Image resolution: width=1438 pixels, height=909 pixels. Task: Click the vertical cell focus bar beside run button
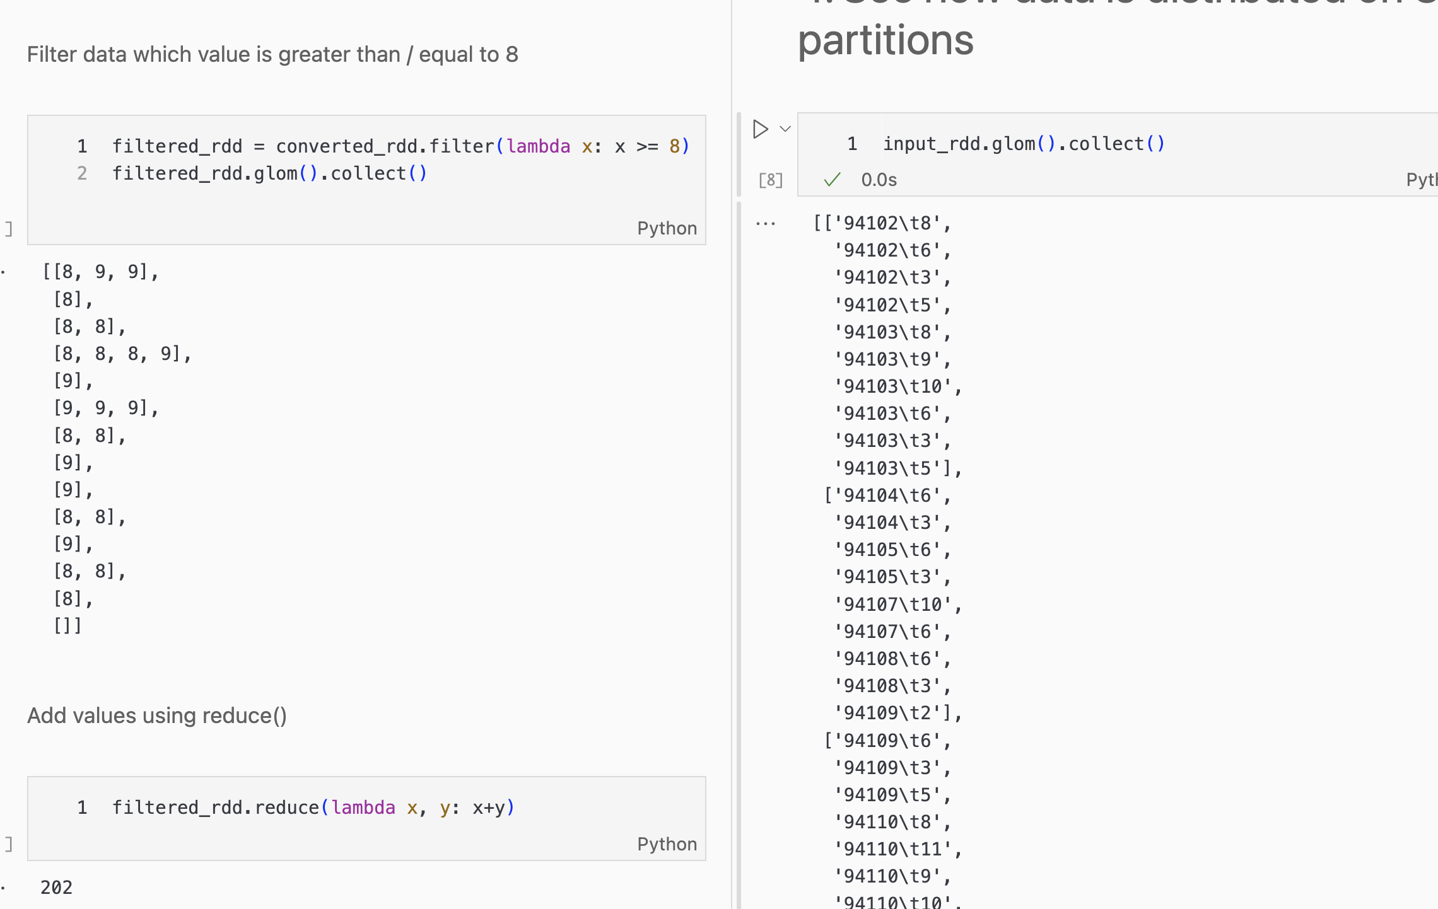pyautogui.click(x=739, y=154)
